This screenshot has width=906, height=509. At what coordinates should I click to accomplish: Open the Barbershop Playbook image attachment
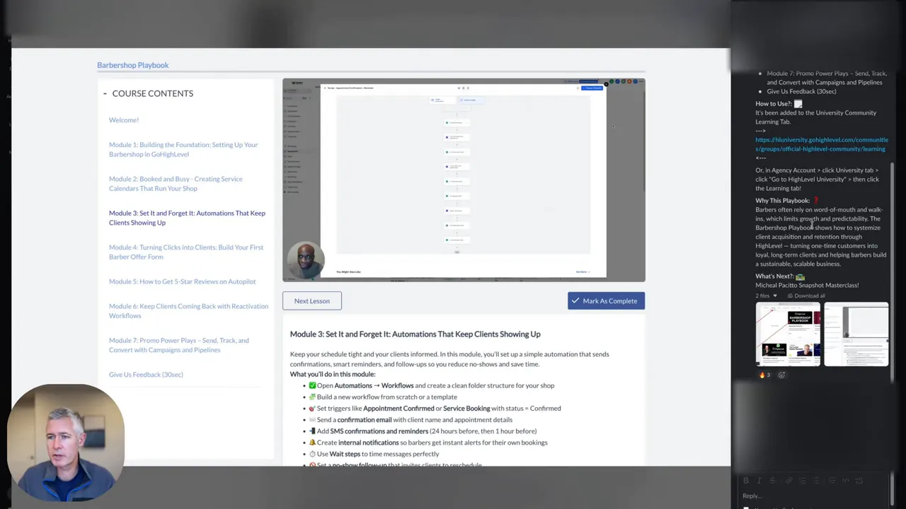788,334
